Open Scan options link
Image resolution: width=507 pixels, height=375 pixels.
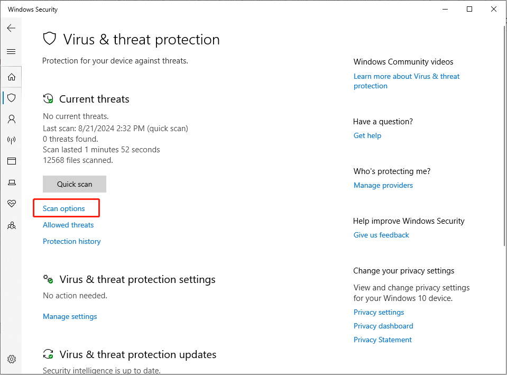63,209
